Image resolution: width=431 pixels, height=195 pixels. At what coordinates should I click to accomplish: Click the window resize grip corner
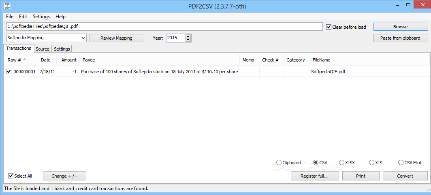[x=429, y=189]
